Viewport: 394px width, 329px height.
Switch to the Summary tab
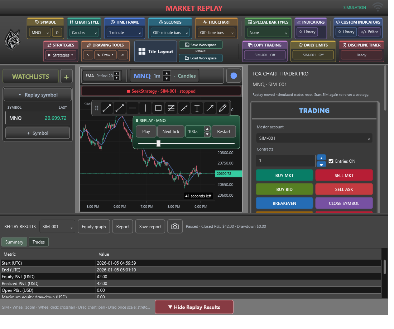coord(14,242)
